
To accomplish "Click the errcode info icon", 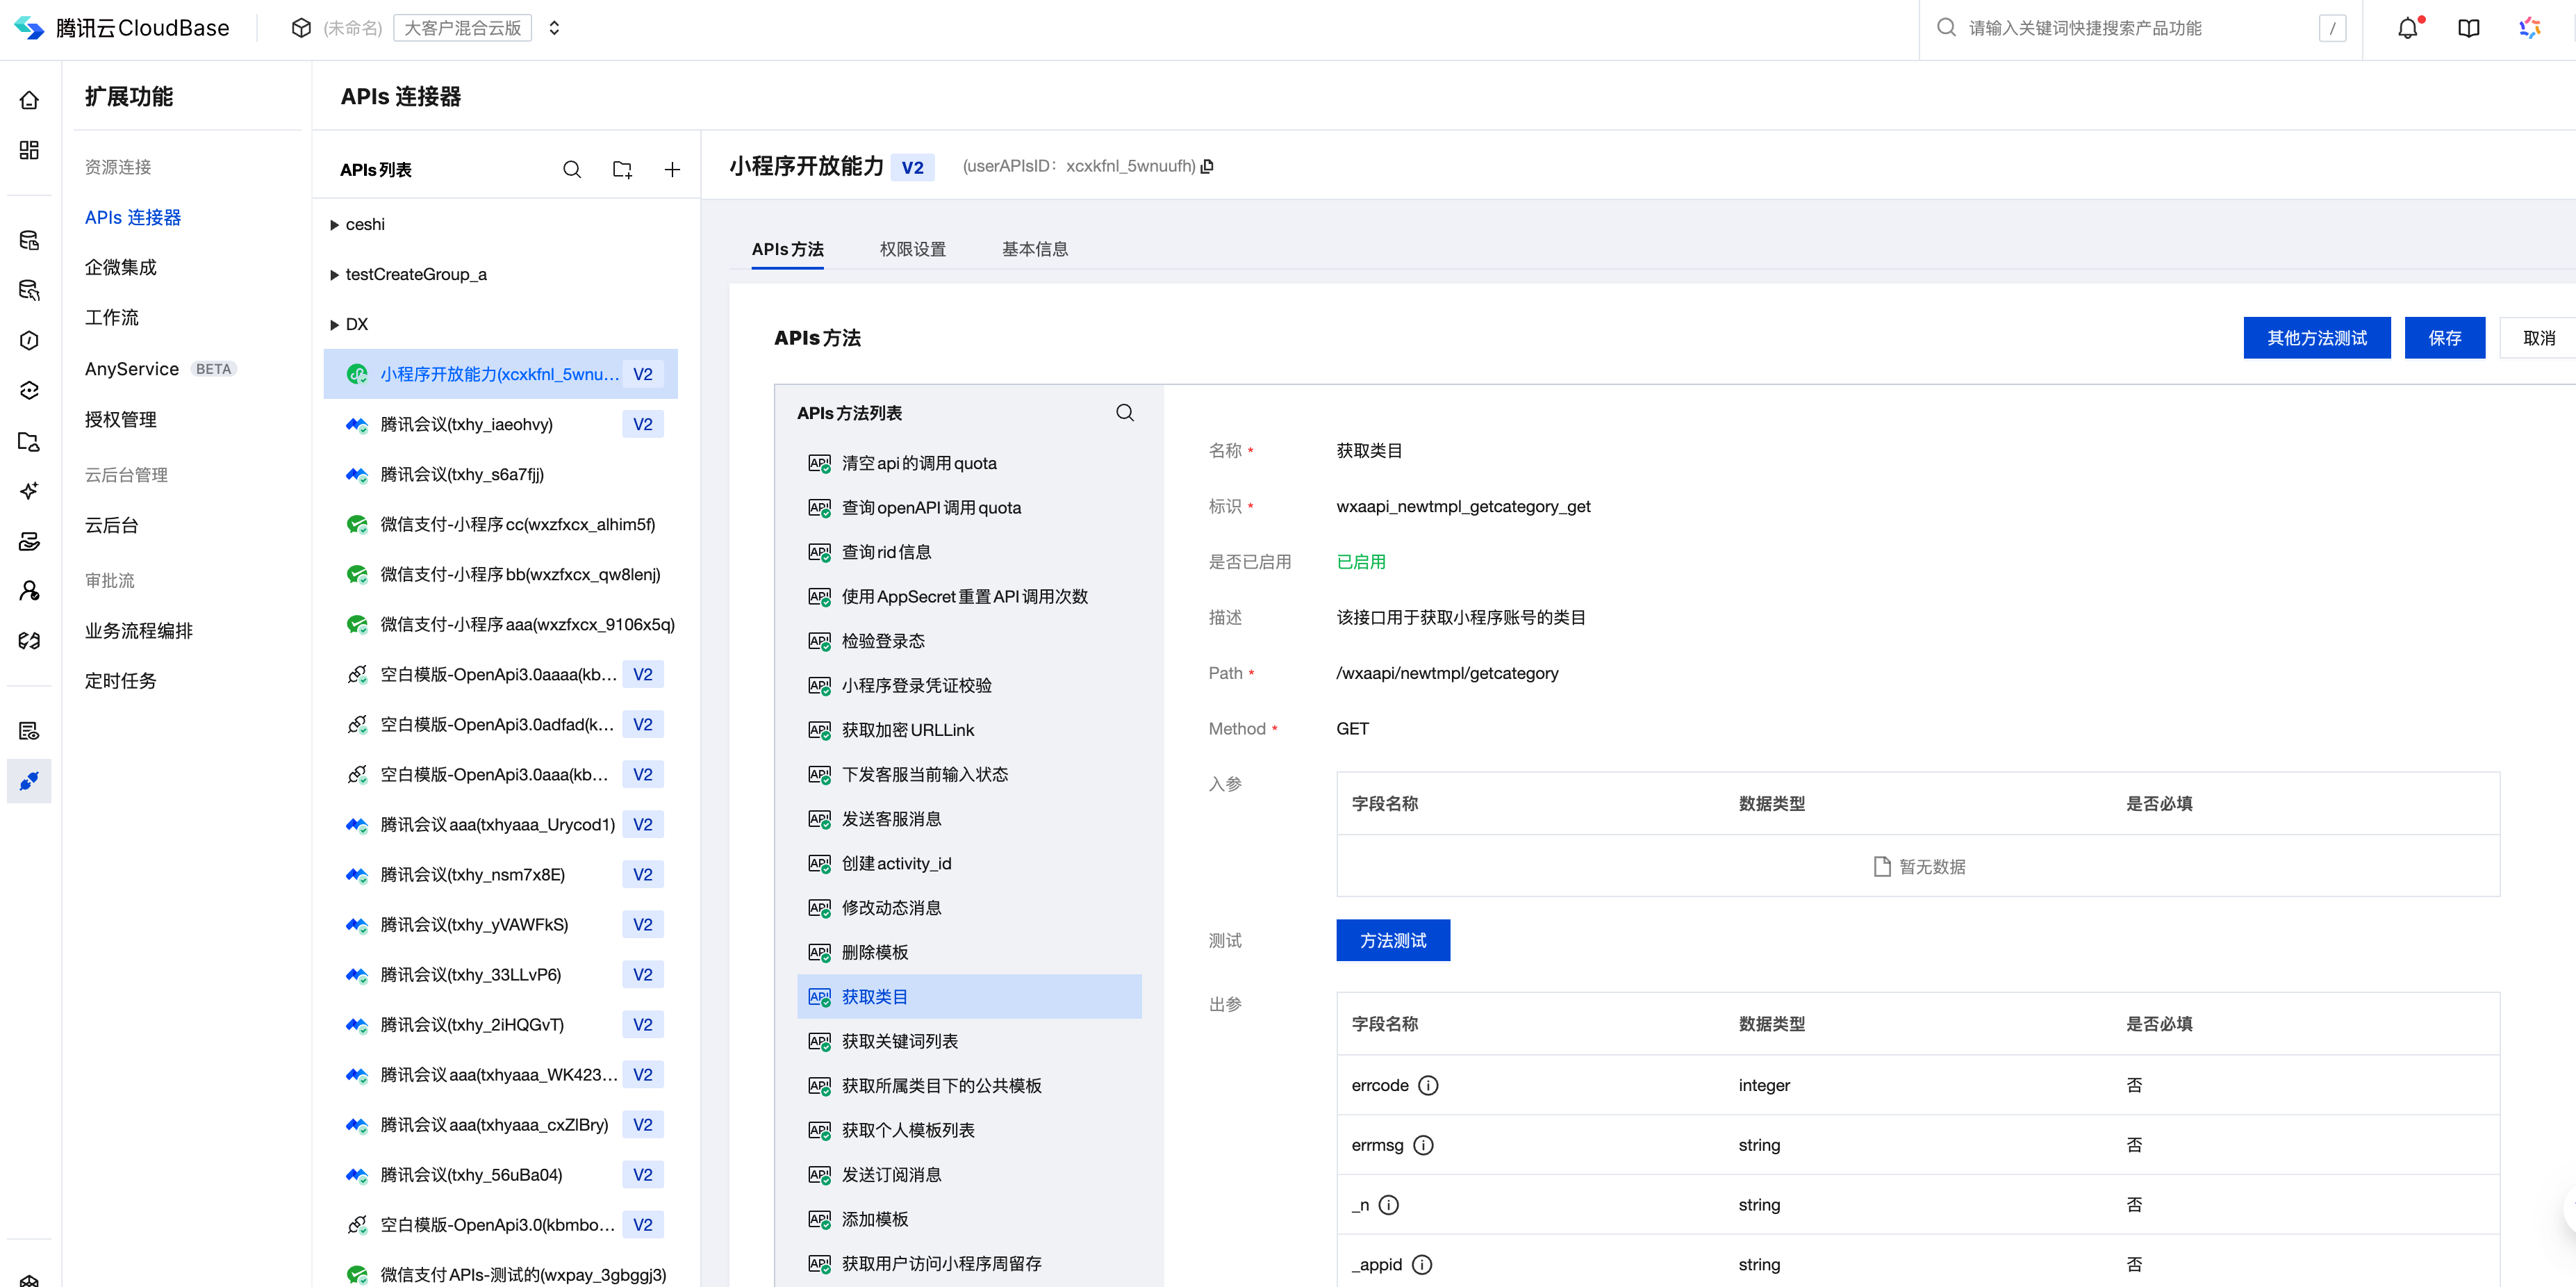I will [1428, 1085].
